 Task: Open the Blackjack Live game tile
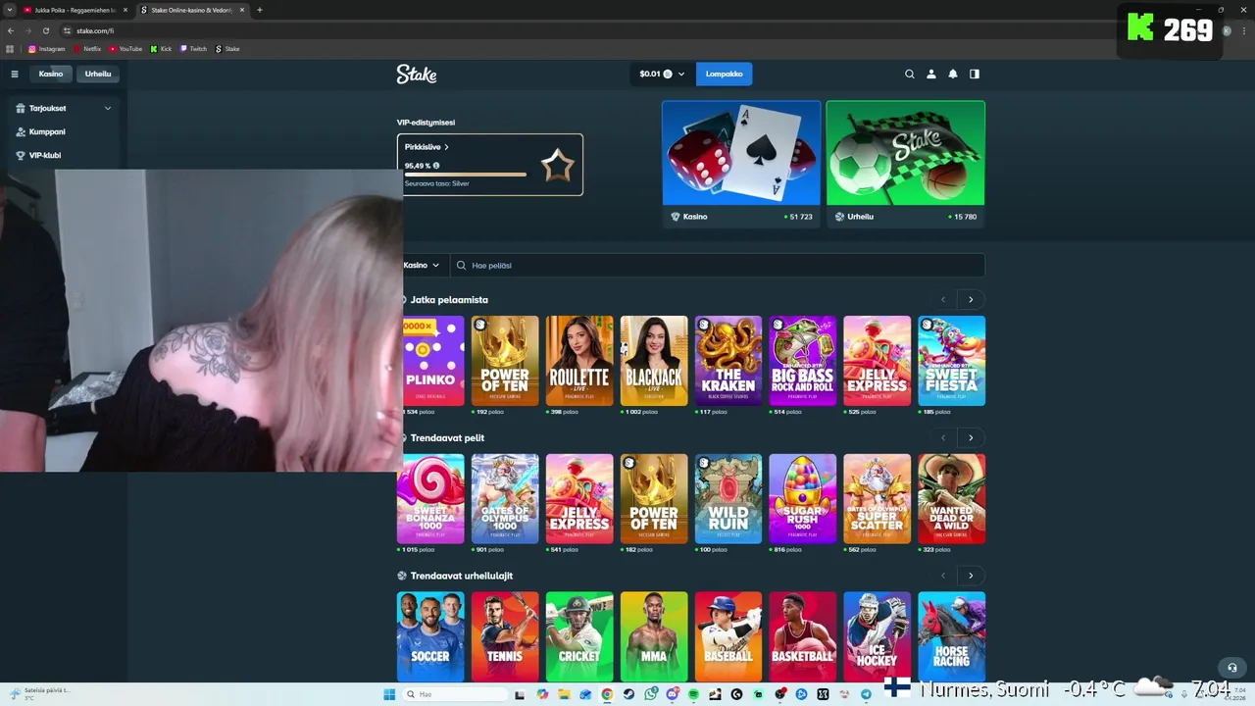tap(654, 361)
